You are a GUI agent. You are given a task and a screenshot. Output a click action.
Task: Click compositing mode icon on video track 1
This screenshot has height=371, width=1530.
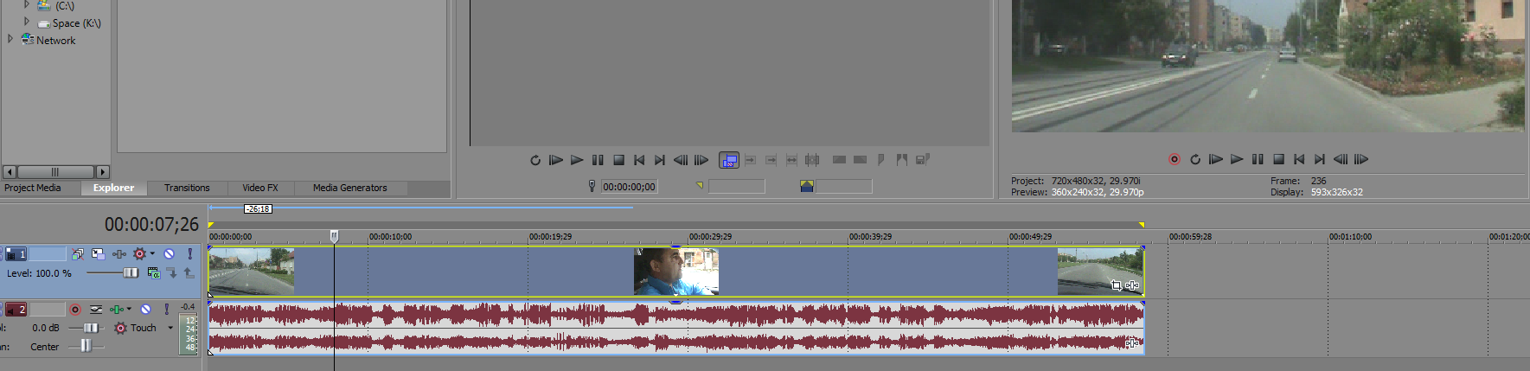[154, 273]
